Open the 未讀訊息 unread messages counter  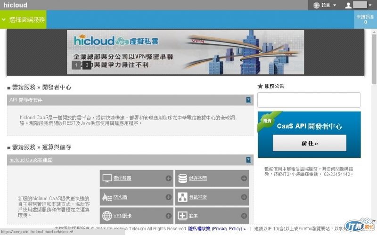click(x=365, y=19)
